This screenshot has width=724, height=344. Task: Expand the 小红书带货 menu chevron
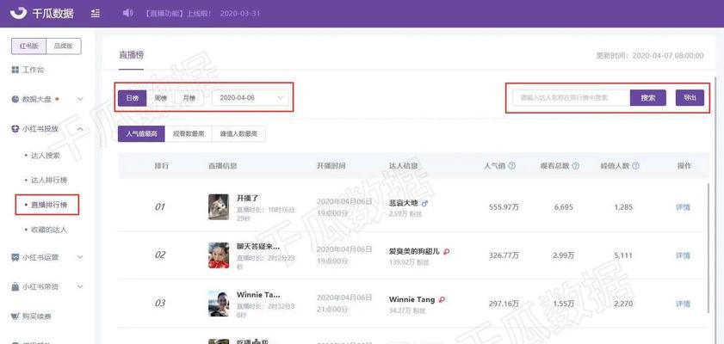pos(80,287)
